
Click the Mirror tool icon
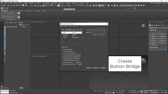87,5
